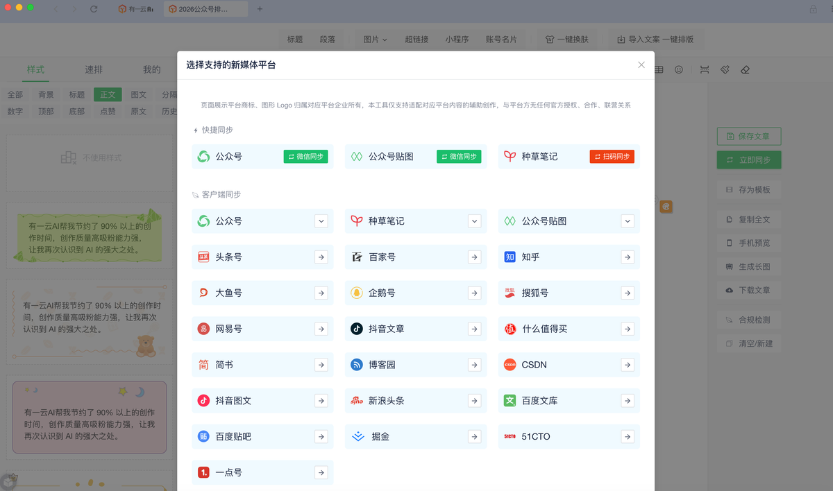
Task: Click the 生成长图 option
Action: [748, 266]
